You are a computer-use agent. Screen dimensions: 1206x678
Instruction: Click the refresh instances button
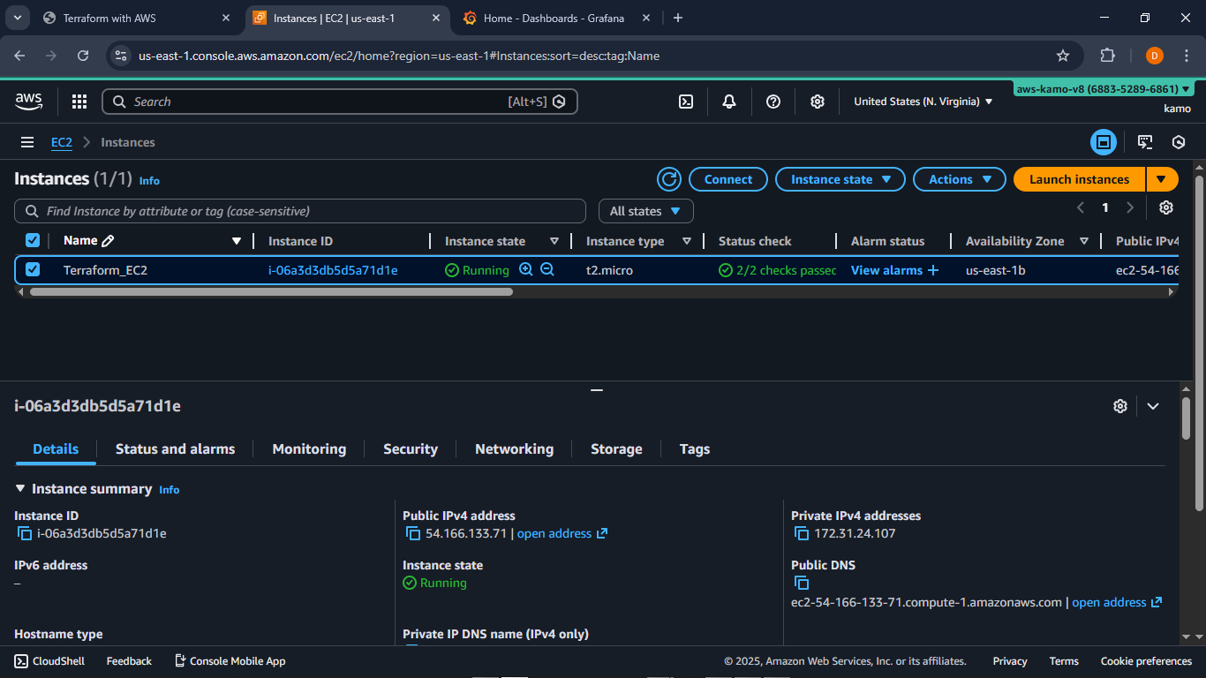tap(669, 179)
